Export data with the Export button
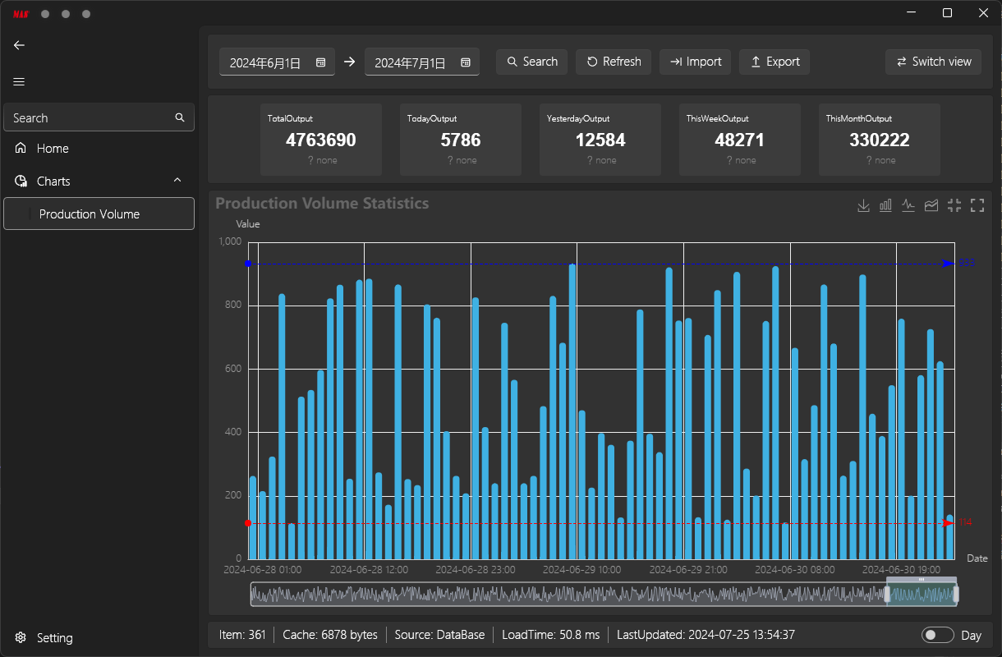This screenshot has height=657, width=1002. coord(774,62)
